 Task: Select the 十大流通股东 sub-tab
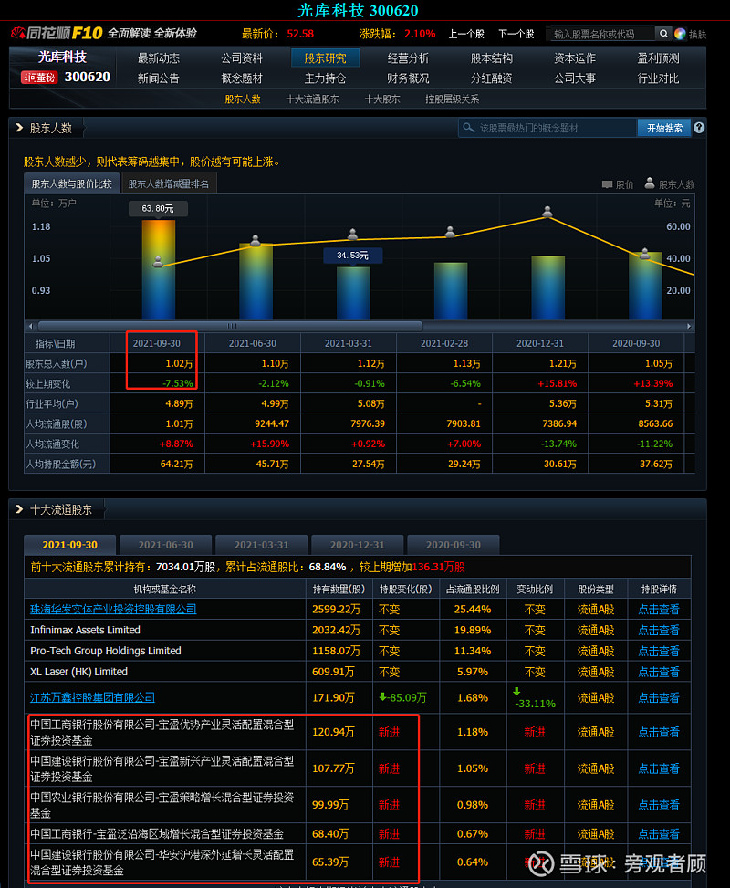[313, 99]
